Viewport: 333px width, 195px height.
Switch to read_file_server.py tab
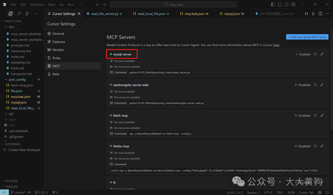(x=104, y=14)
